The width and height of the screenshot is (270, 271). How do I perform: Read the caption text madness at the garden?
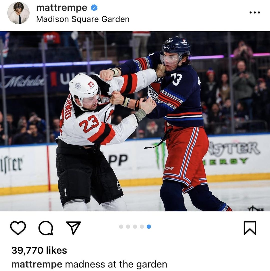pos(116,264)
